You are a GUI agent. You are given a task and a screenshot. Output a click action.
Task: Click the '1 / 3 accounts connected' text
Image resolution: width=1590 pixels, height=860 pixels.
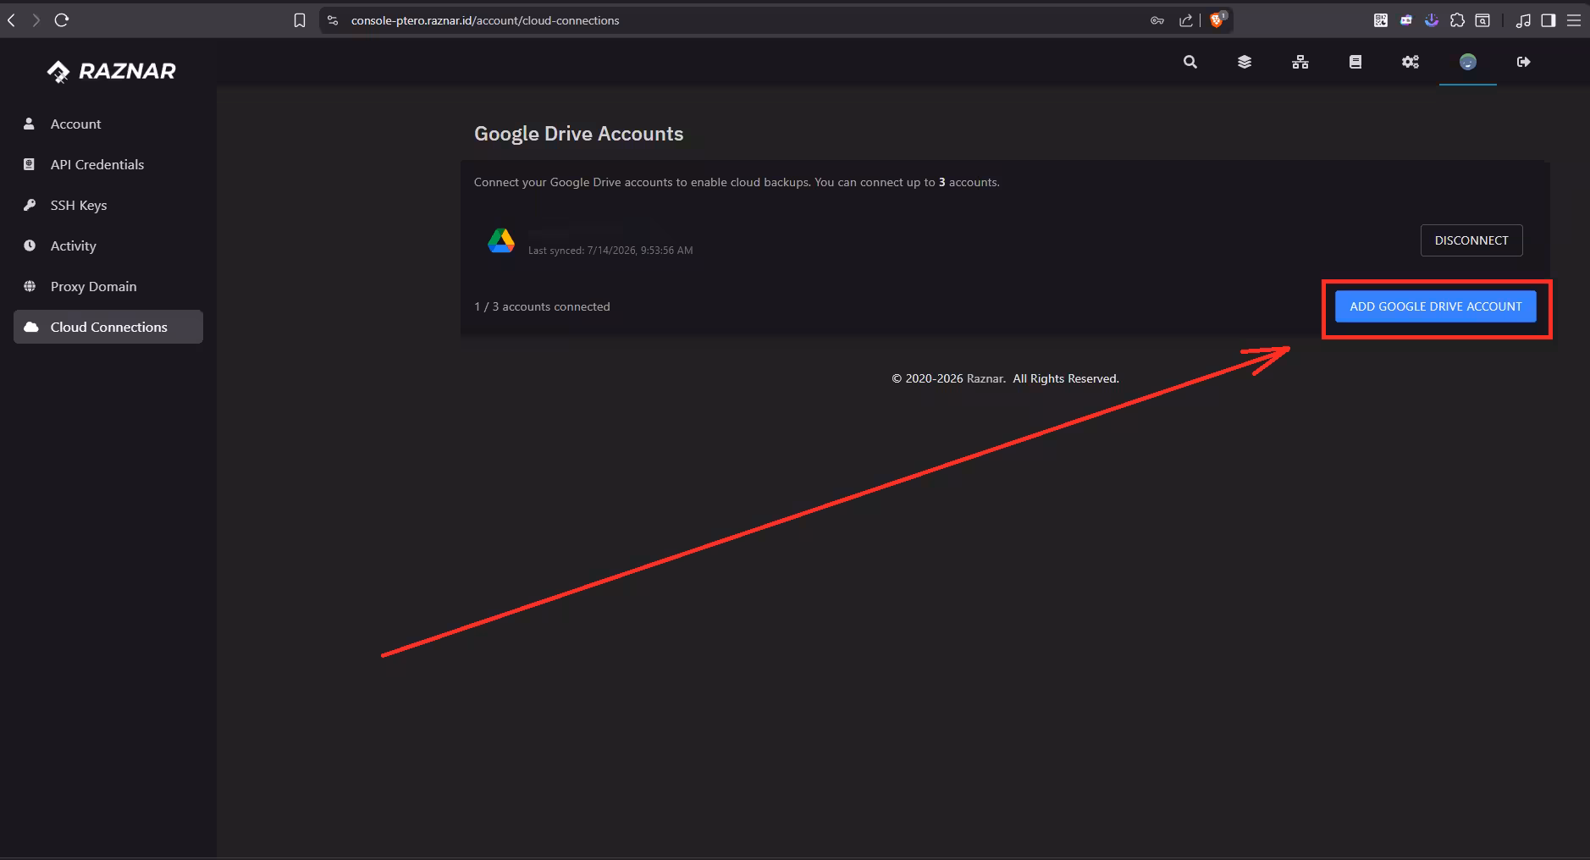coord(542,306)
